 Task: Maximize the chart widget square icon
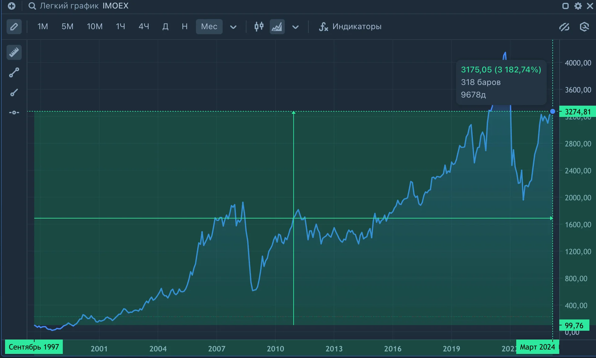[x=565, y=6]
